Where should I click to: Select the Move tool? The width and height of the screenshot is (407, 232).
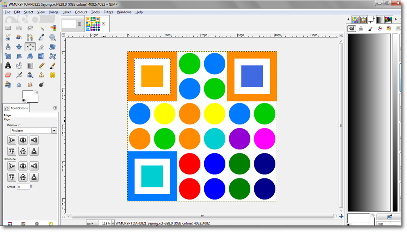tap(19, 47)
